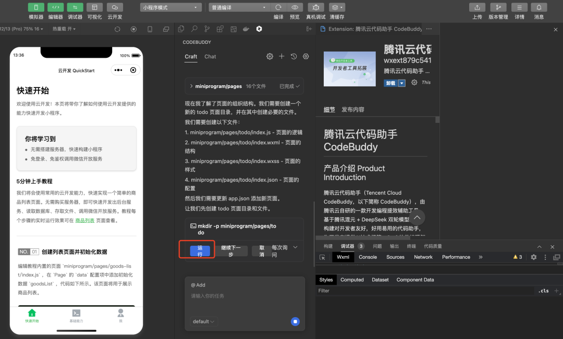Open 版本管理 version control
The width and height of the screenshot is (563, 339).
498,7
